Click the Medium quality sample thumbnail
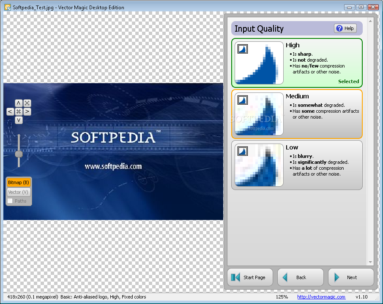This screenshot has width=383, height=304. pyautogui.click(x=259, y=114)
